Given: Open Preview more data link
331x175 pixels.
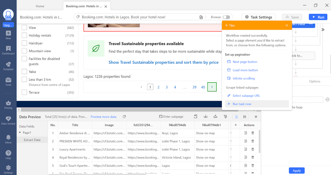Looking at the screenshot, I should coord(103,117).
